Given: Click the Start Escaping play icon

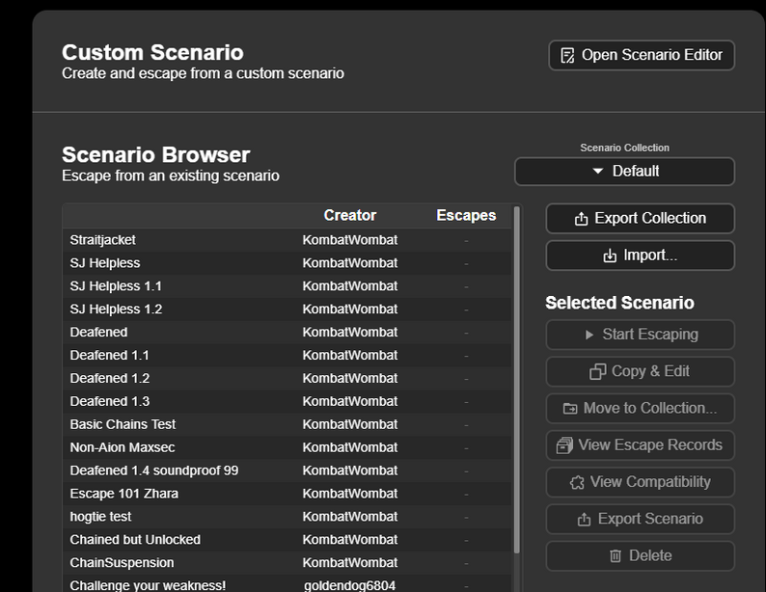Looking at the screenshot, I should click(589, 335).
